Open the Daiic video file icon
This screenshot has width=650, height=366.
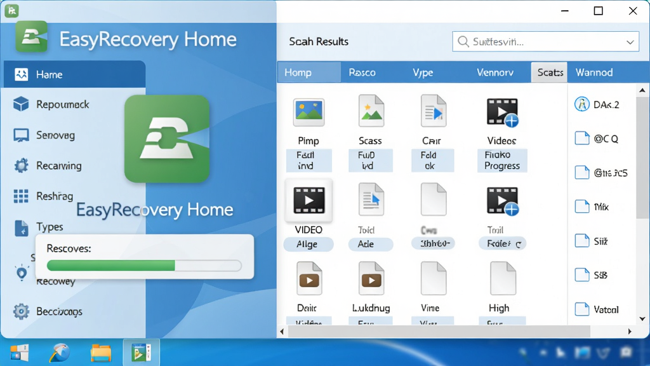pos(309,278)
